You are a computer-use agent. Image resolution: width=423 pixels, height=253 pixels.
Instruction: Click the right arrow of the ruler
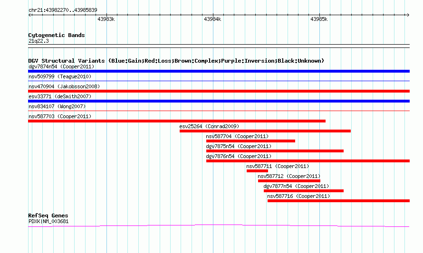coord(408,15)
